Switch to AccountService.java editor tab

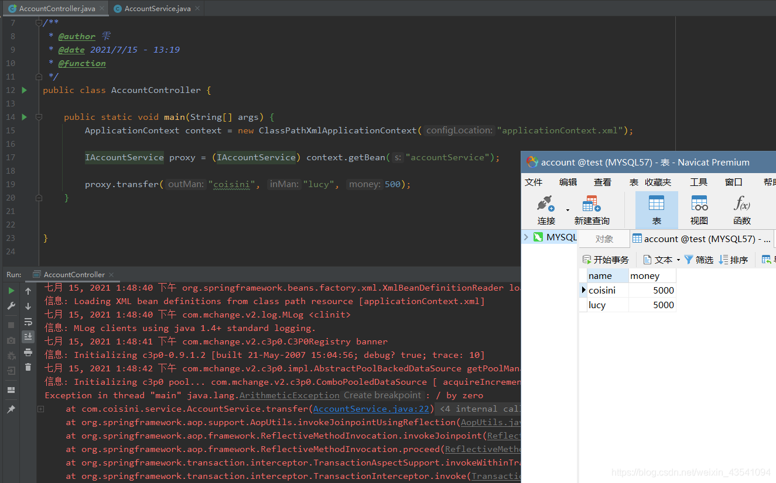[158, 9]
